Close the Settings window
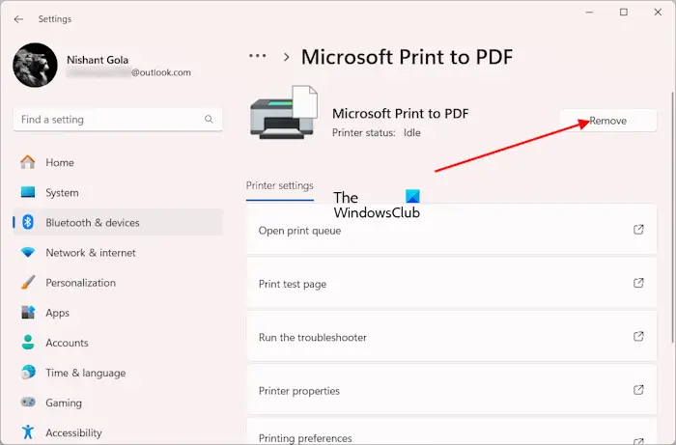 pos(658,12)
